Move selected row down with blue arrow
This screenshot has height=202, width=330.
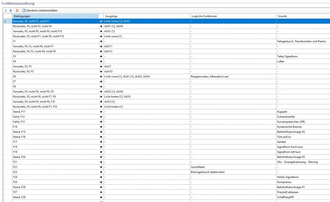tap(11, 11)
